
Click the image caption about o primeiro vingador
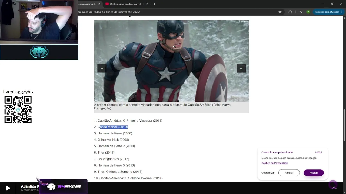point(163,106)
